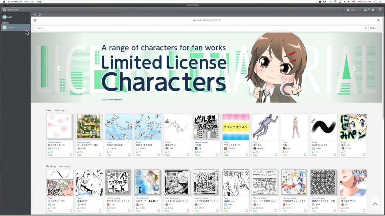The width and height of the screenshot is (385, 216).
Task: Open the transfer notifications icon in the header
Action: click(x=366, y=10)
